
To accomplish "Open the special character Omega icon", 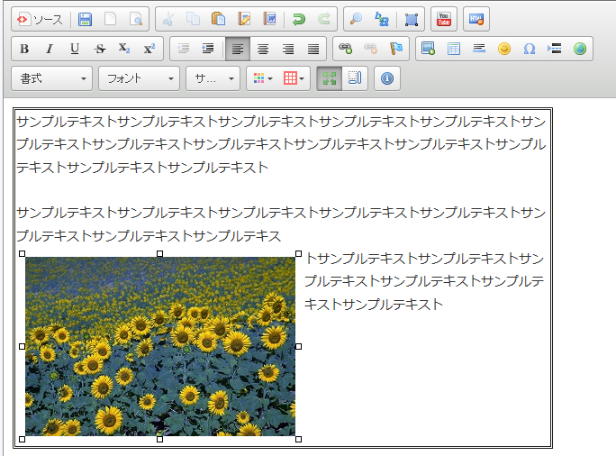I will [x=530, y=49].
